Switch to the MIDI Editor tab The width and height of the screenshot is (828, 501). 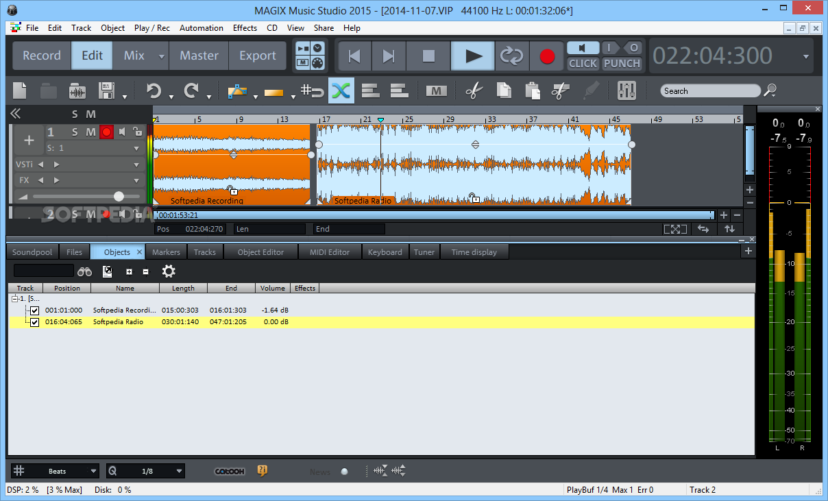click(x=330, y=252)
